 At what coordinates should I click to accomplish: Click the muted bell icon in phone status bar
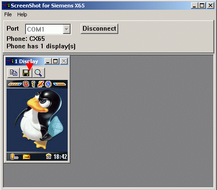pyautogui.click(x=41, y=84)
